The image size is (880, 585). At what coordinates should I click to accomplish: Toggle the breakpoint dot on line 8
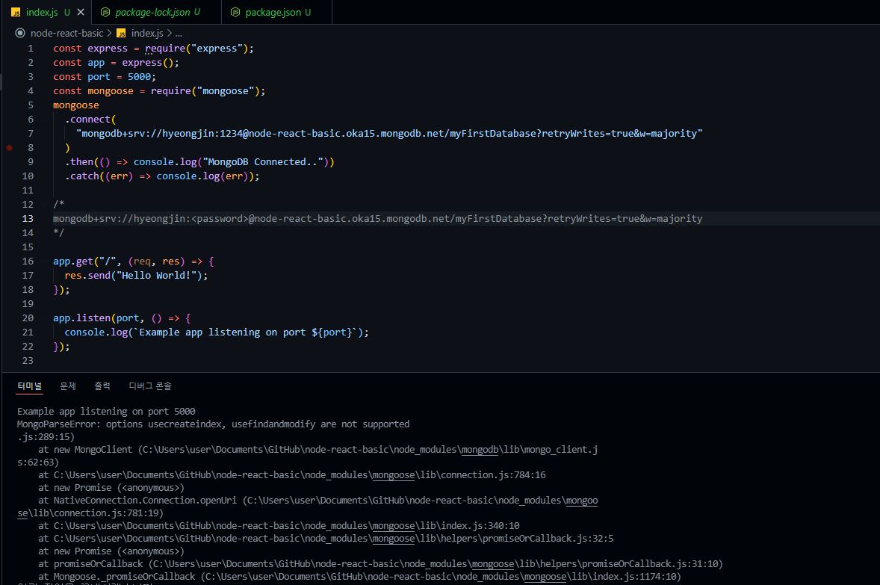click(9, 148)
